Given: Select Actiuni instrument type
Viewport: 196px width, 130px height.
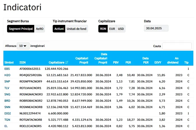Looking at the screenshot, I should (59, 29).
